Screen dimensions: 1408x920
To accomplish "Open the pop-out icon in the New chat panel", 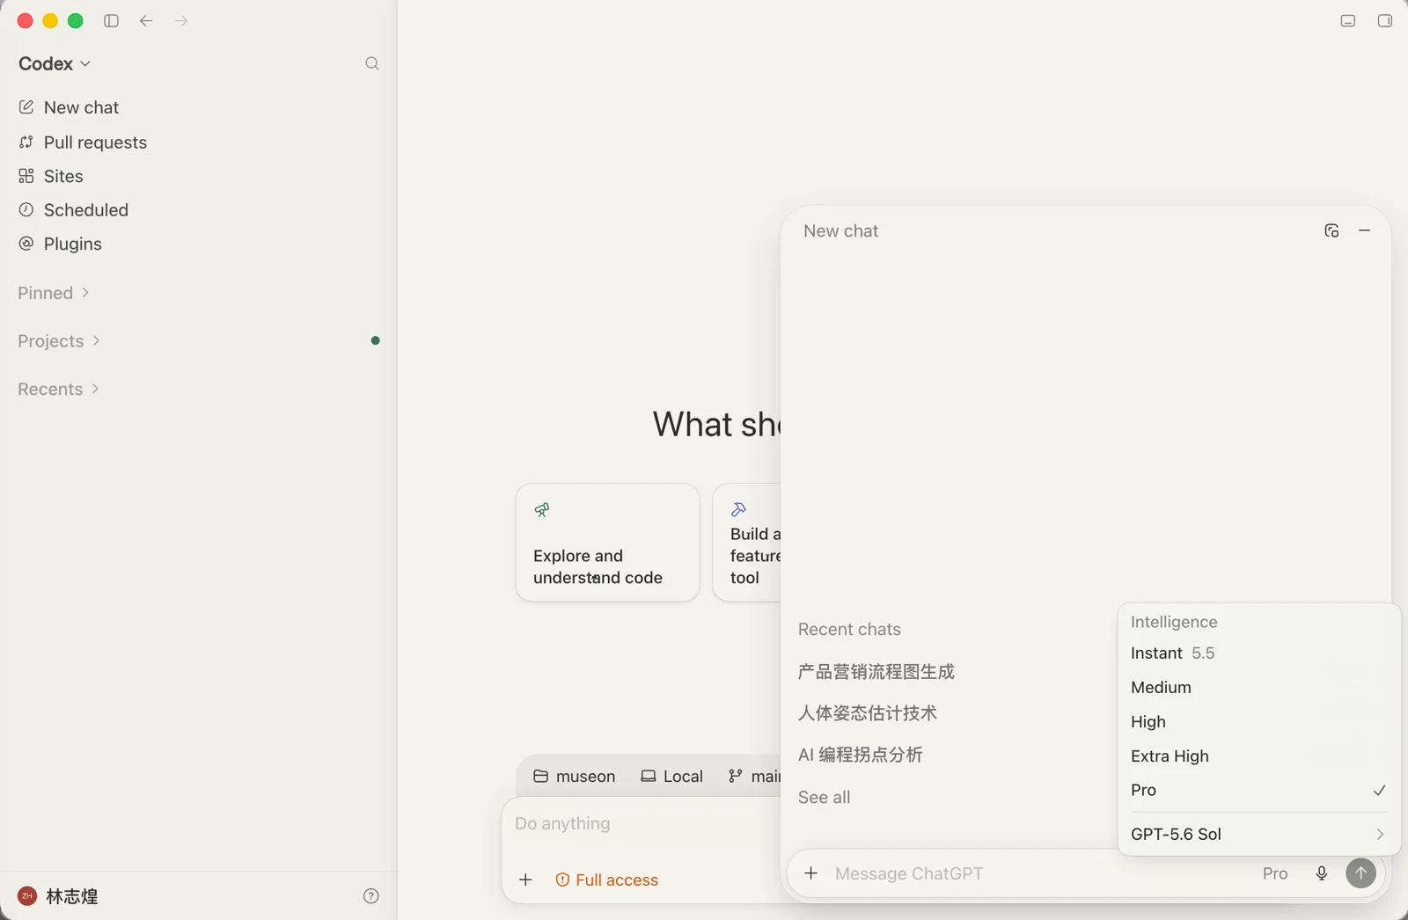I will point(1331,230).
